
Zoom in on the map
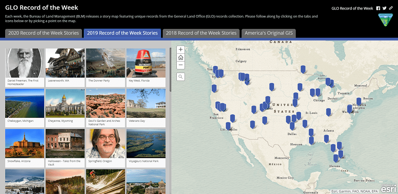point(180,49)
